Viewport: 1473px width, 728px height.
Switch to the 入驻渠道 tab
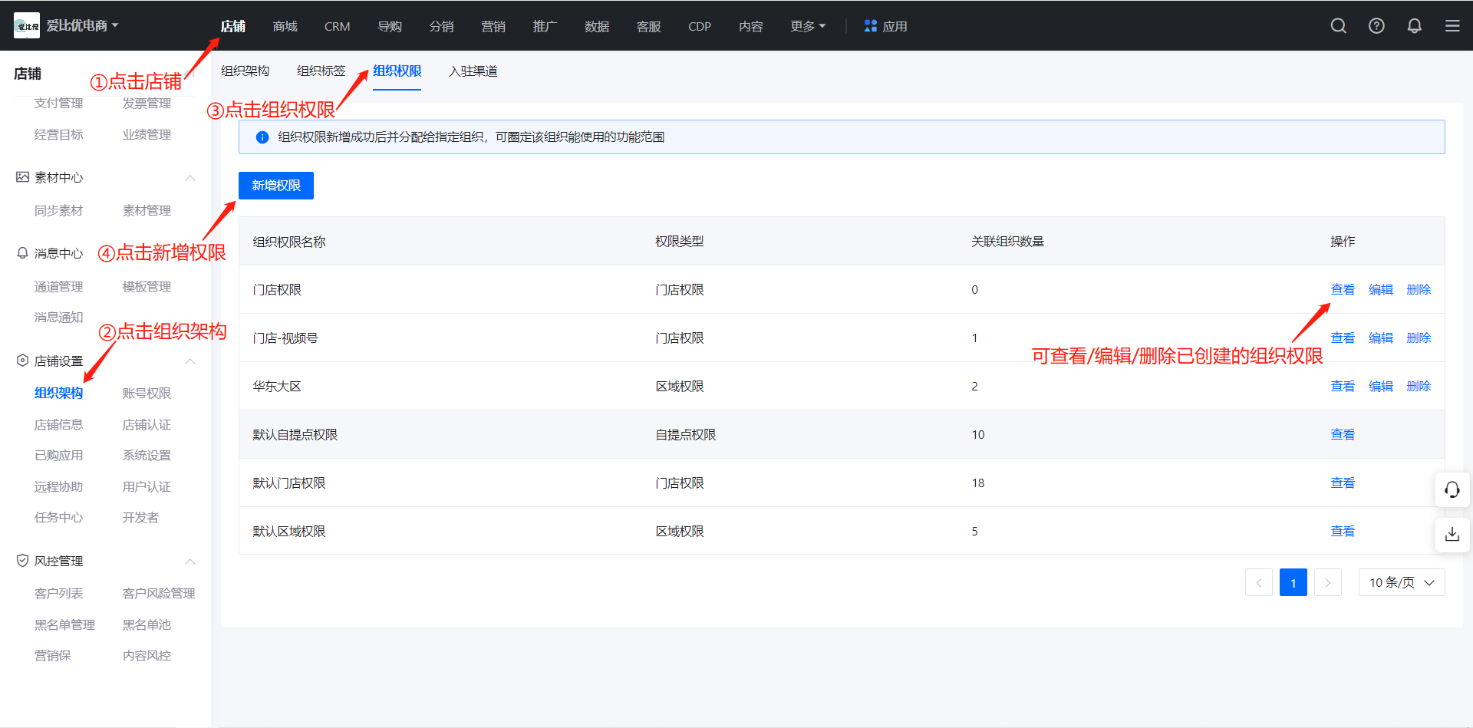[473, 71]
